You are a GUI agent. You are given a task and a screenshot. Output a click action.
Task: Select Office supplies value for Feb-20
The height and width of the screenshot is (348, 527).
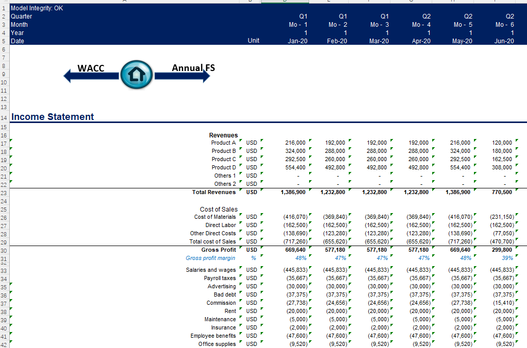click(335, 344)
